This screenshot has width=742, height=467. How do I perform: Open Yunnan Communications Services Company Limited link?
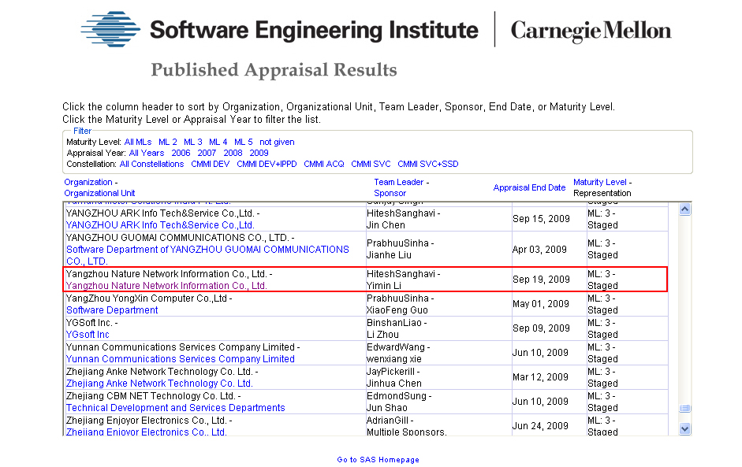[x=180, y=359]
